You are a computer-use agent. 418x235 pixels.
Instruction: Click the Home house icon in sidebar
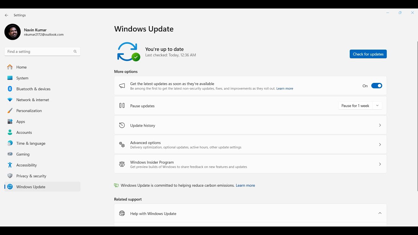pyautogui.click(x=10, y=67)
